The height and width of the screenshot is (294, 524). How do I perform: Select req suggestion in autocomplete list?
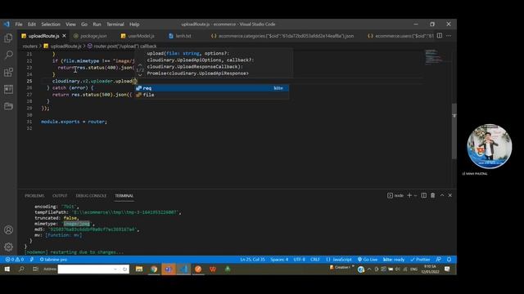(x=212, y=88)
